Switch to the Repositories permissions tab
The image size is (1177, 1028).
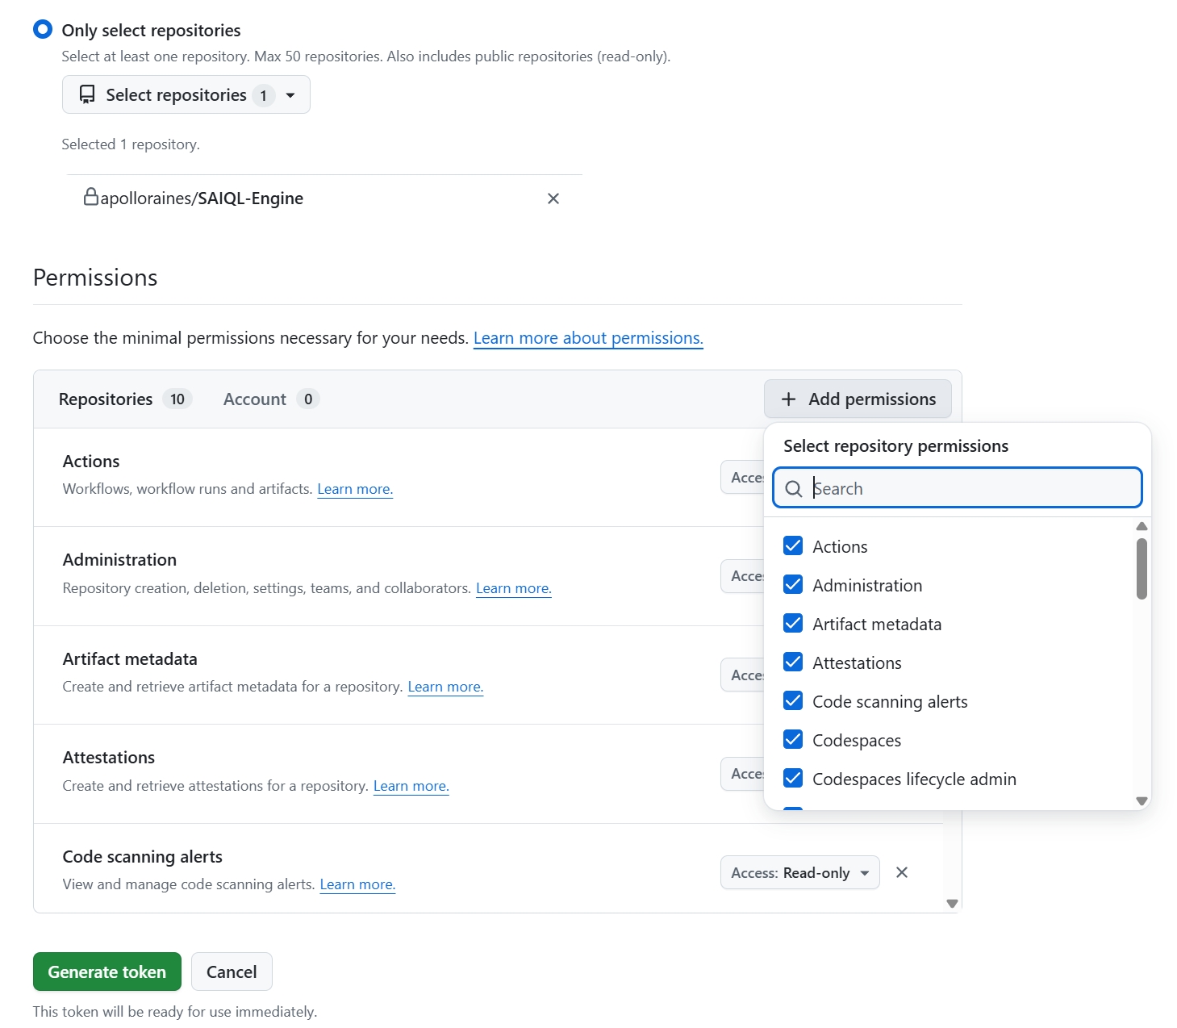(105, 399)
